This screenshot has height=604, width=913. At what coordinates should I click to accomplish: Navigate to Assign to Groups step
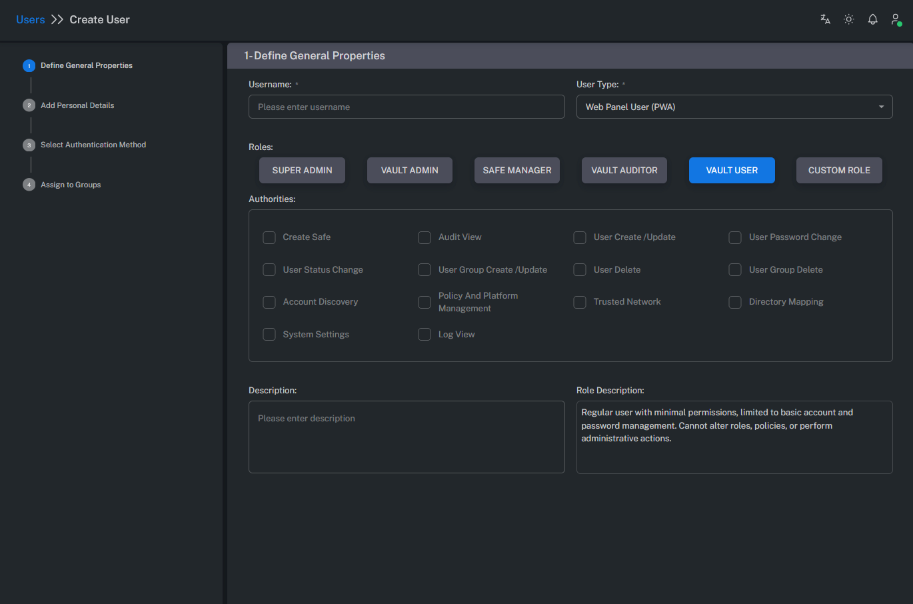69,185
